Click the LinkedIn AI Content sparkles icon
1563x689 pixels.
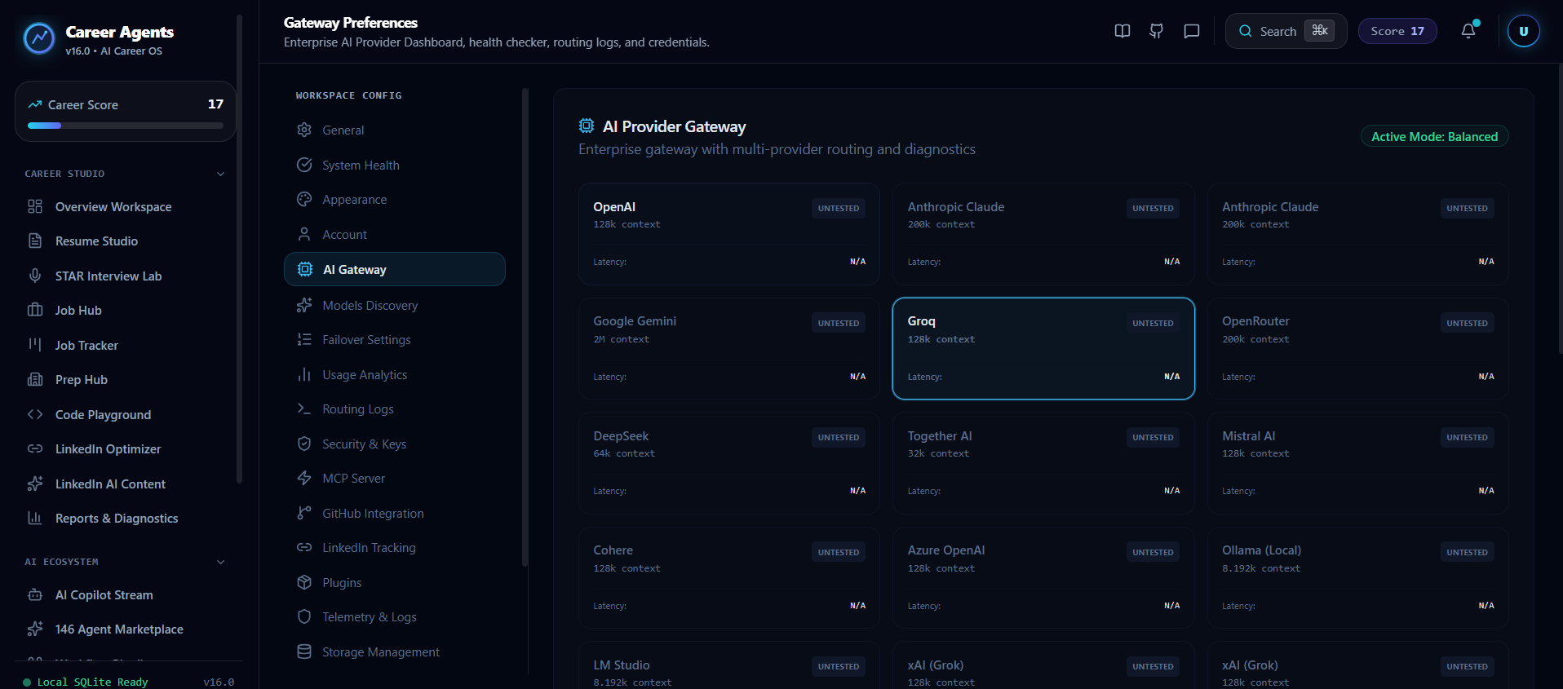[x=35, y=484]
